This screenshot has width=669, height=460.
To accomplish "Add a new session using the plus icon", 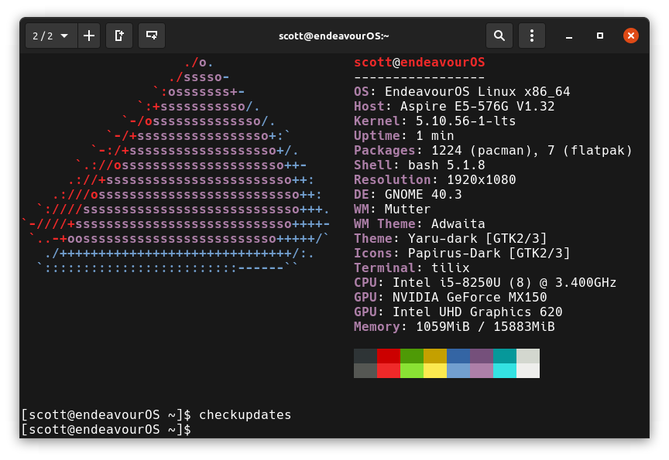I will pyautogui.click(x=88, y=36).
